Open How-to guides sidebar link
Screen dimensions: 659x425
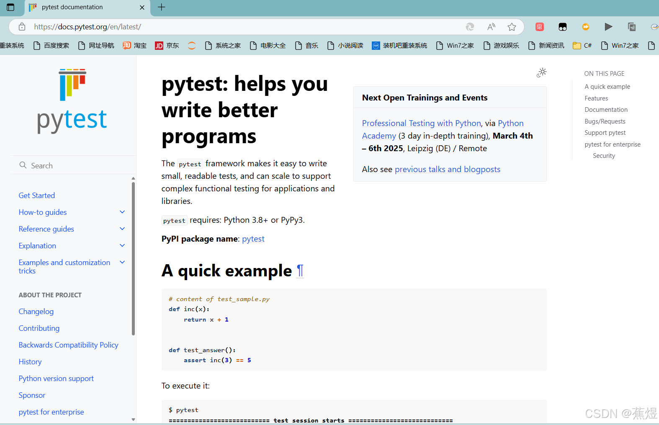tap(43, 212)
